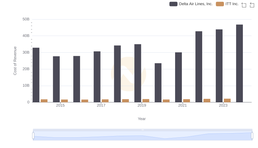Screen dimensions: 258x148
Task: Click ITT bar for 2015
Action: 64,101
